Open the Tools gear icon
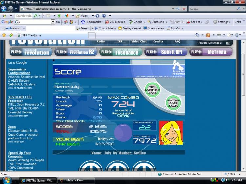This screenshot has height=184, width=246. click(237, 35)
